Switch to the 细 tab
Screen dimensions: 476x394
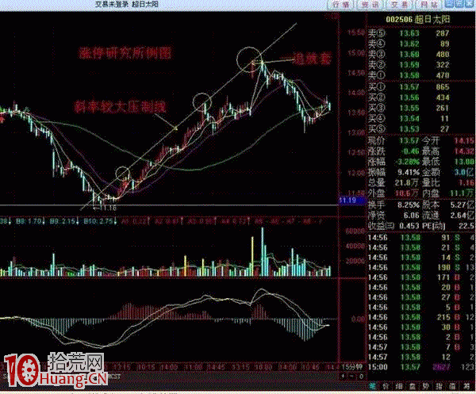coord(398,386)
